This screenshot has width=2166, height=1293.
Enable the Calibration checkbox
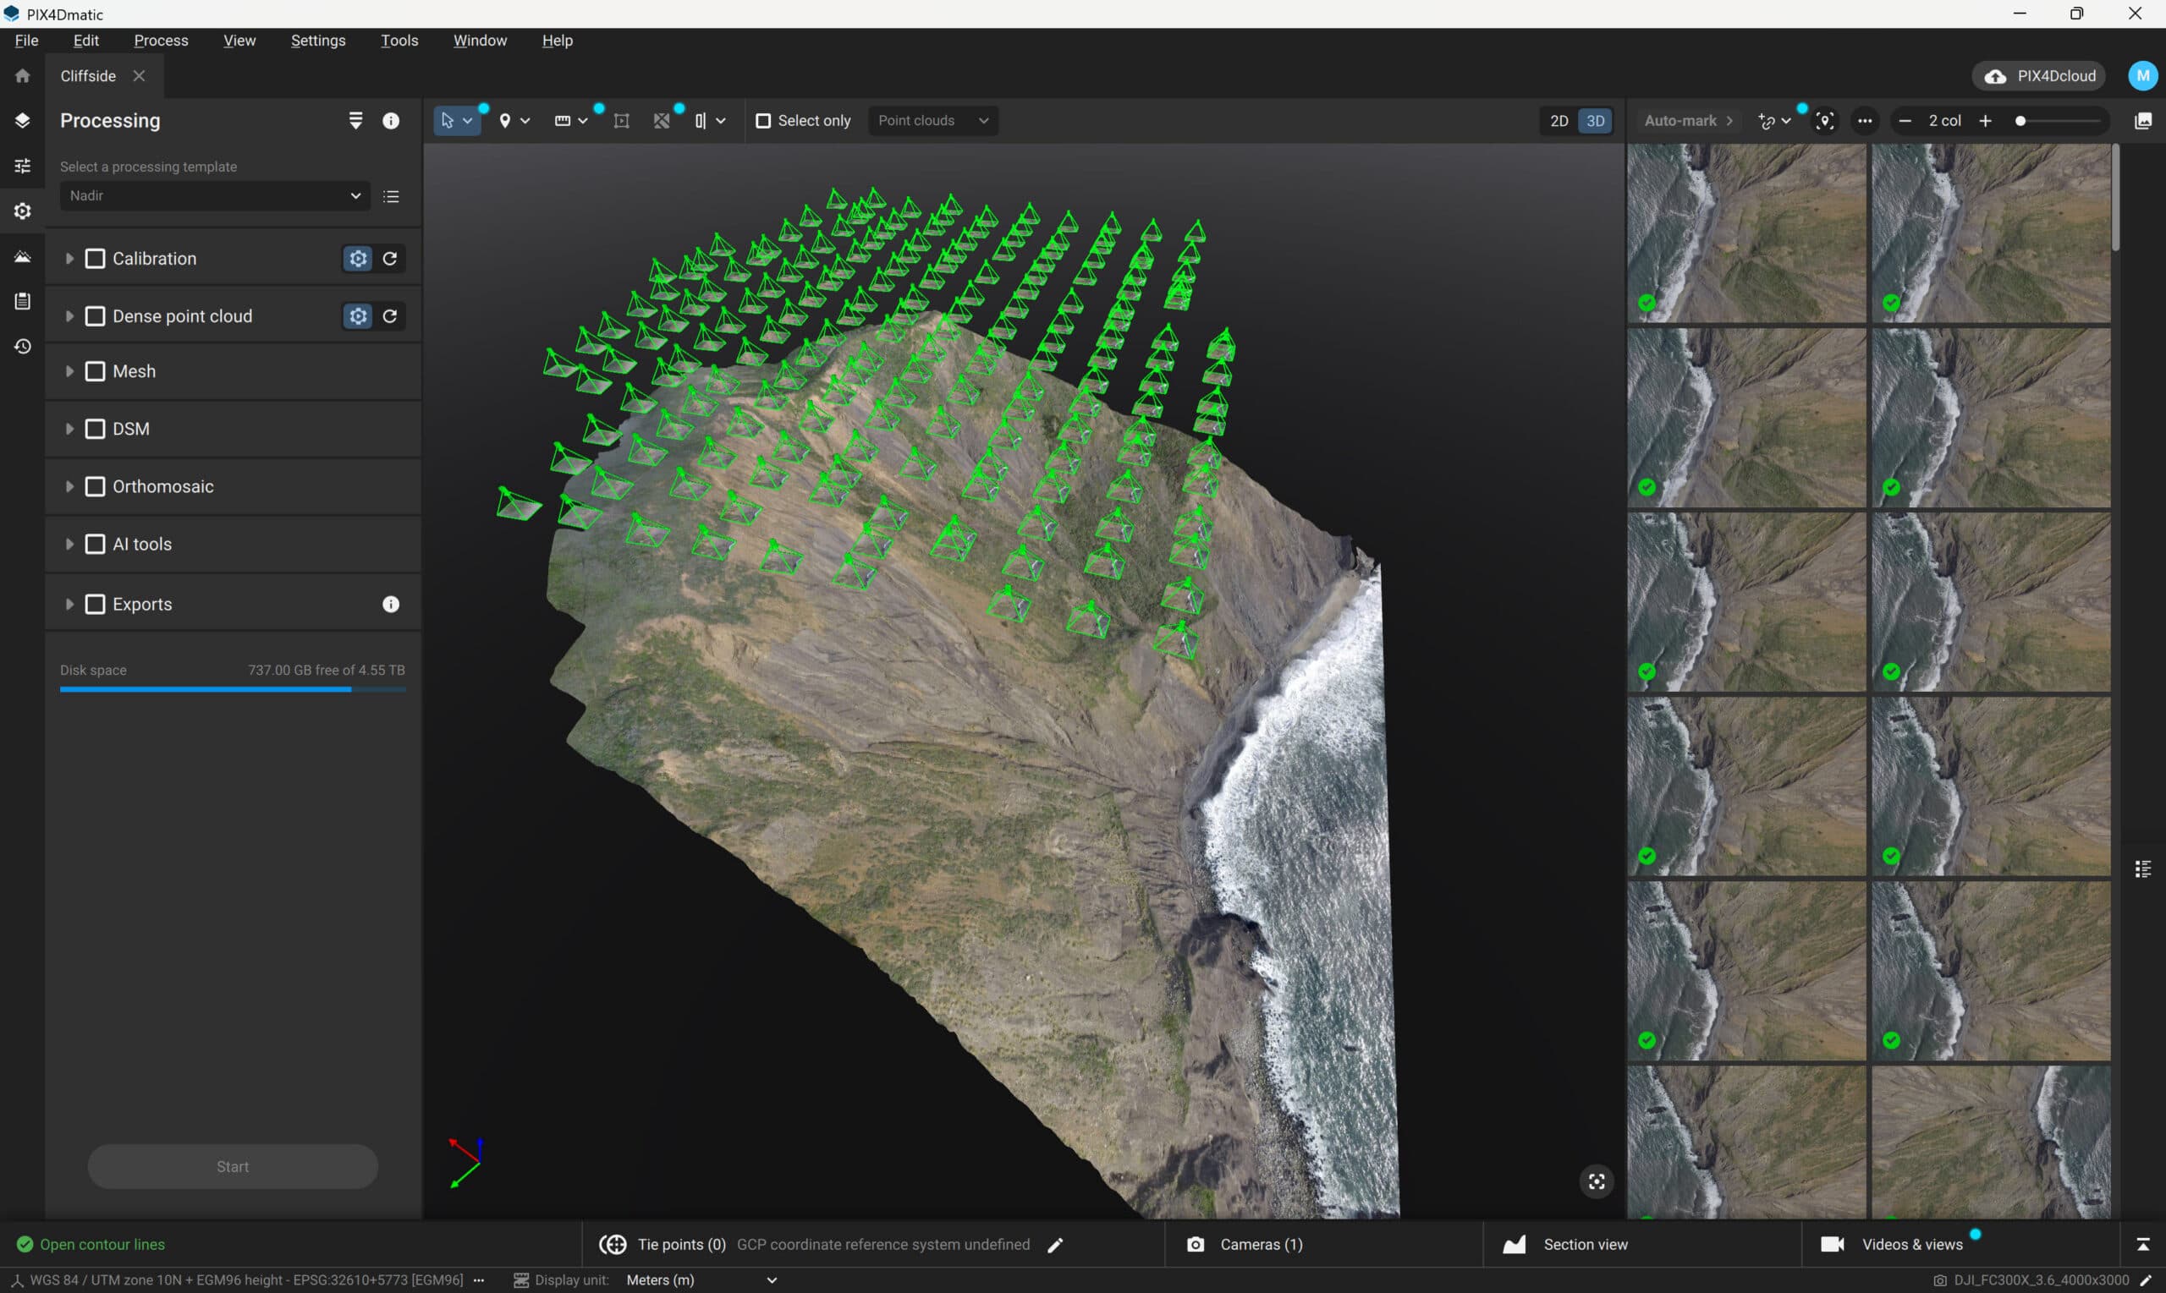[95, 259]
